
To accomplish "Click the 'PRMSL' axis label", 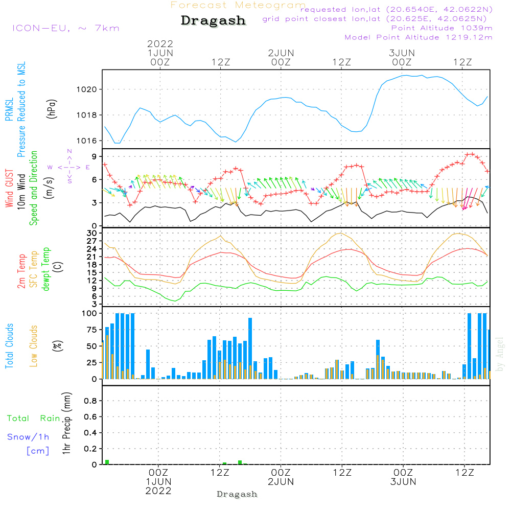I will (x=9, y=109).
